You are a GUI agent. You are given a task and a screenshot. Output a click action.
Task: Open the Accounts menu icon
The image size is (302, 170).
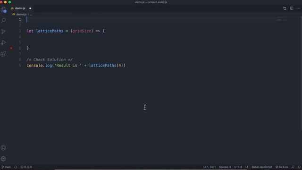coord(3,148)
